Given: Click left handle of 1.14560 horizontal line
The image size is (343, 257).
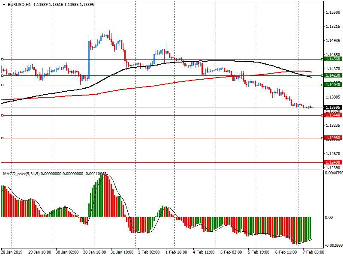Looking at the screenshot, I should pos(2,59).
